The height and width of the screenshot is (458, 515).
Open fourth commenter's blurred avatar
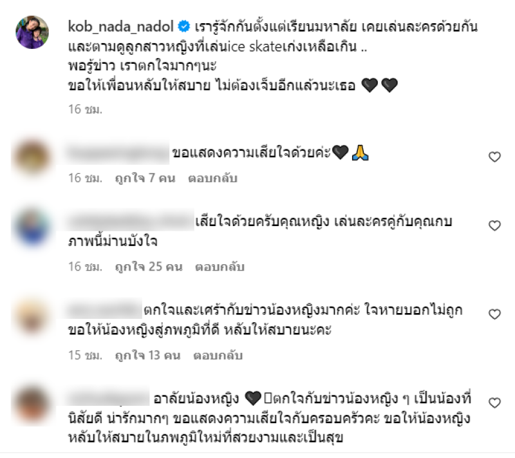pos(32,403)
